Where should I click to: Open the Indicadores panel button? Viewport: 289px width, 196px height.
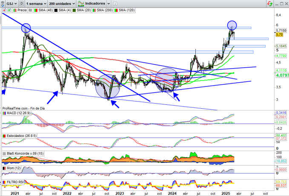tap(94, 3)
